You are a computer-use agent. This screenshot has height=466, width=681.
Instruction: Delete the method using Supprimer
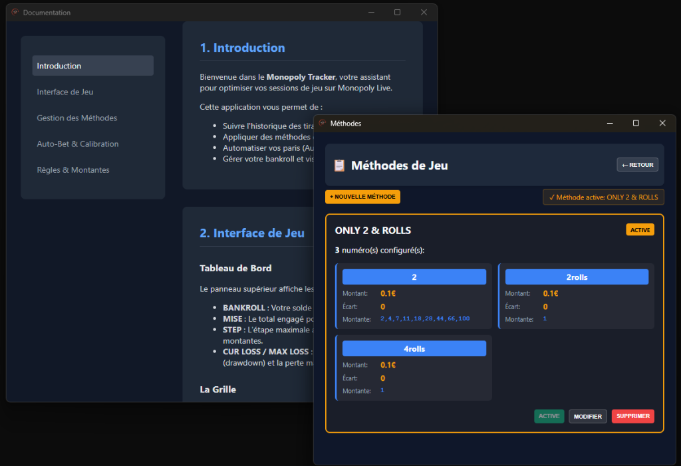632,416
